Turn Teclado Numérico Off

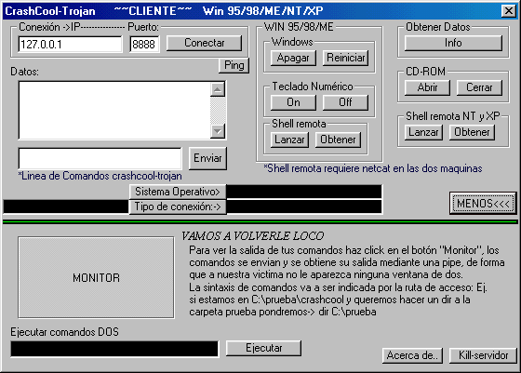(345, 102)
